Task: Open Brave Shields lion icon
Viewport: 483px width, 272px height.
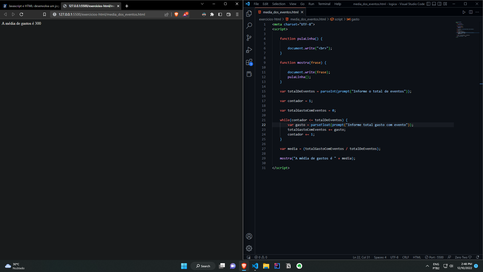Action: click(176, 14)
